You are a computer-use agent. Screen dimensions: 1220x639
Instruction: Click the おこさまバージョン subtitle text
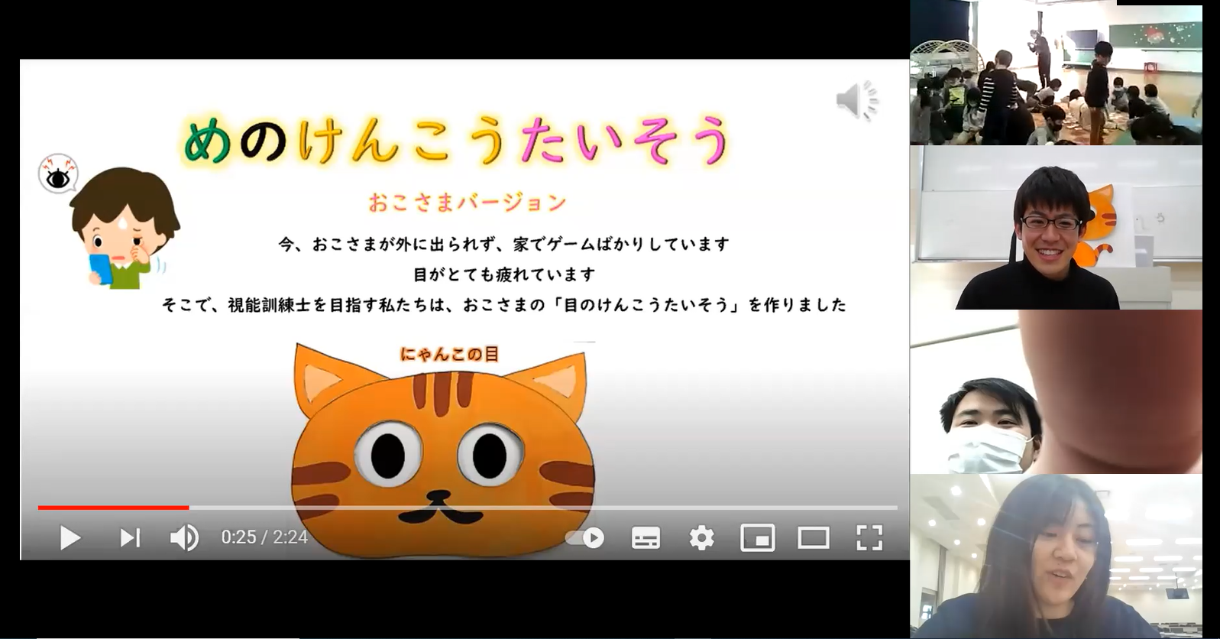click(x=467, y=203)
